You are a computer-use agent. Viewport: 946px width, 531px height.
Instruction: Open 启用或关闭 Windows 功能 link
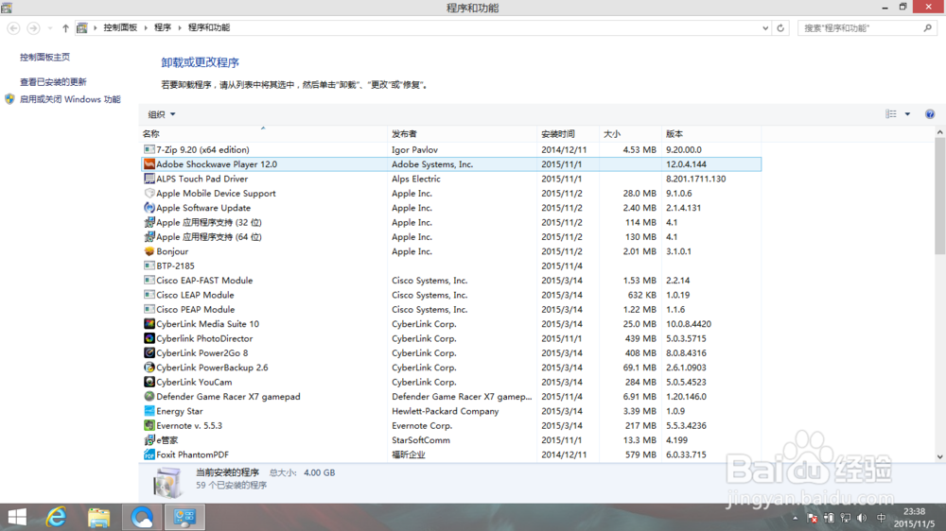coord(70,99)
